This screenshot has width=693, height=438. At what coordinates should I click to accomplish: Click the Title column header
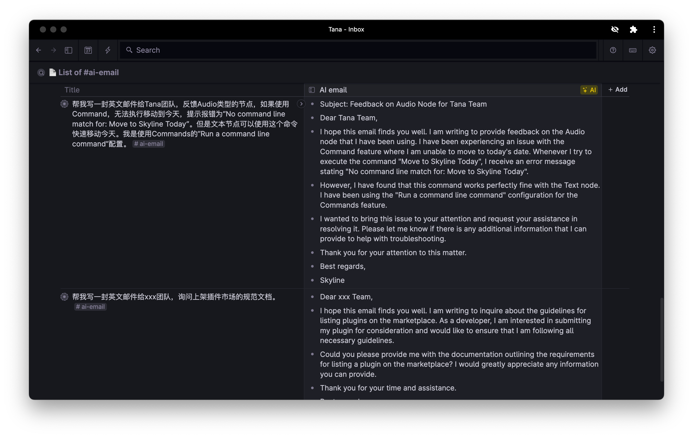[72, 90]
